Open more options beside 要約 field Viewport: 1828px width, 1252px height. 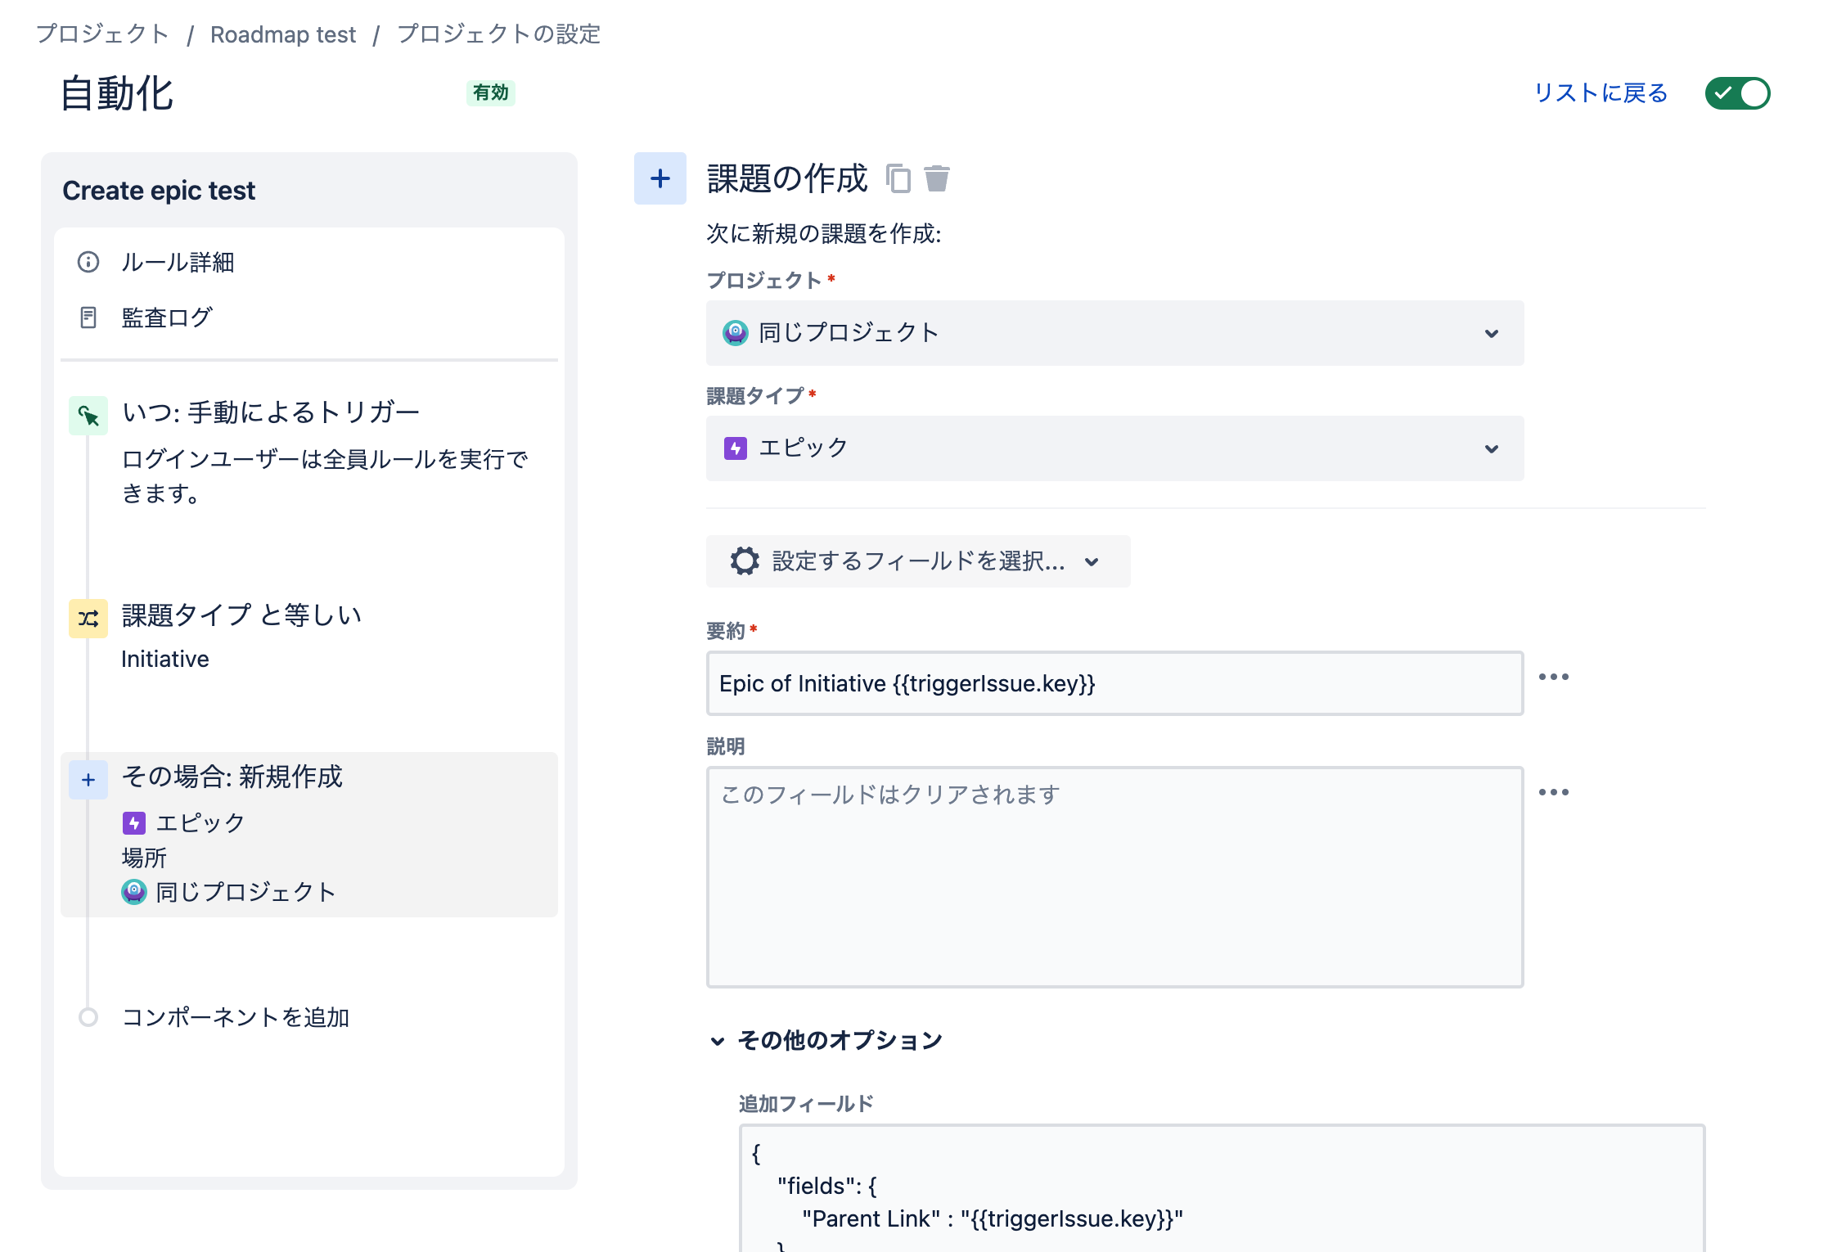tap(1553, 677)
